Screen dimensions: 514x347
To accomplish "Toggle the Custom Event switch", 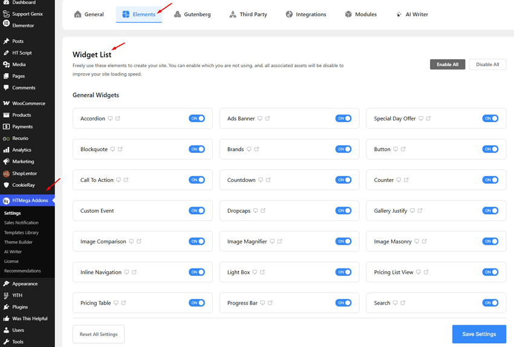I will pyautogui.click(x=197, y=211).
